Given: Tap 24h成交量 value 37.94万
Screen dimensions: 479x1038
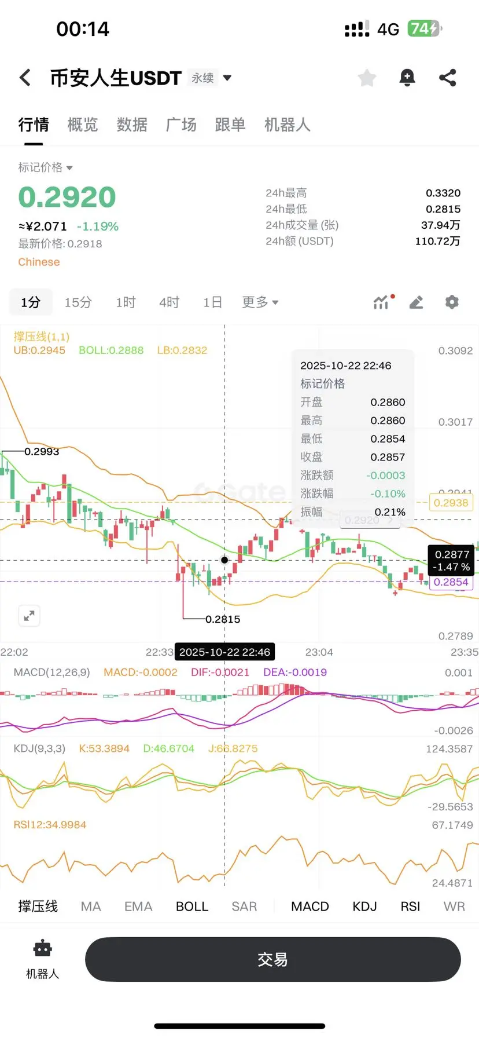Looking at the screenshot, I should pos(440,225).
